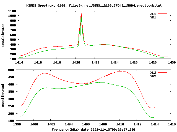Click the 1416 tick label on bottom plot
The height and width of the screenshot is (132, 177).
tap(172, 124)
